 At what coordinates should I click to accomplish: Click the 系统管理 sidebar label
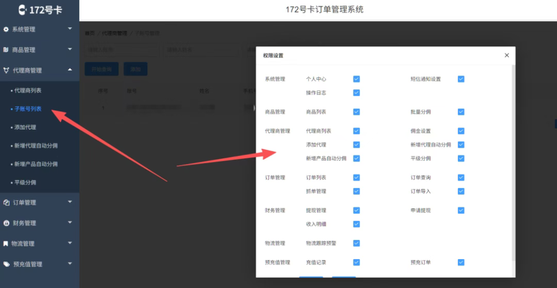coord(24,29)
